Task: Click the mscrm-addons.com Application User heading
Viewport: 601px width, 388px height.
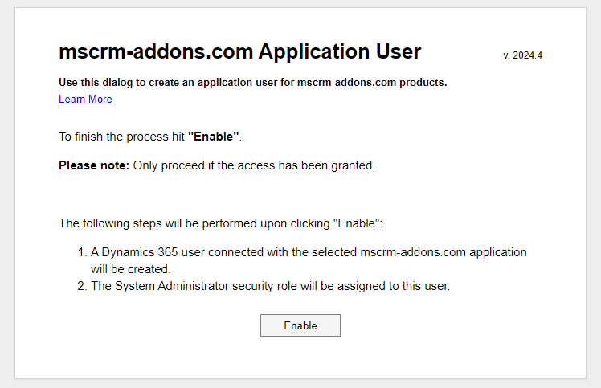Action: pyautogui.click(x=240, y=51)
